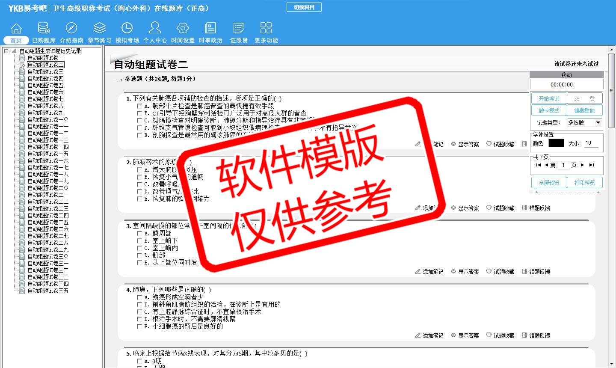Go to next page arrow

click(x=582, y=165)
